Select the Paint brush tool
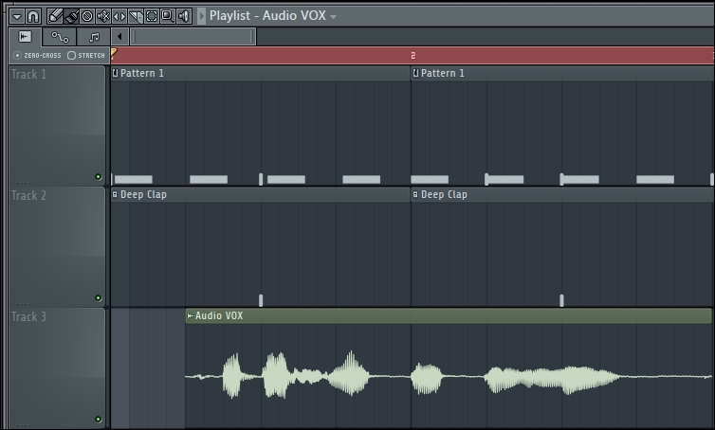 tap(71, 16)
